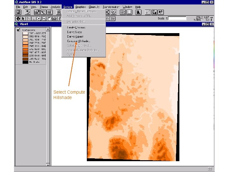Click the legend scrollbar up arrow

tap(48, 29)
